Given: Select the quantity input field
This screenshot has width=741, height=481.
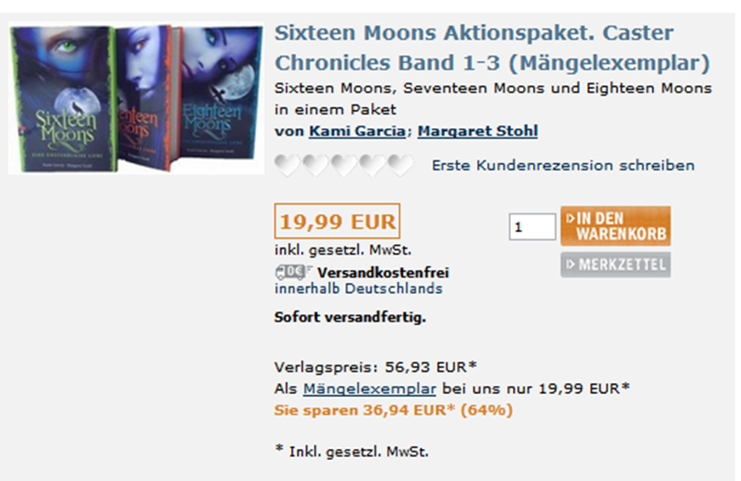Looking at the screenshot, I should 532,226.
